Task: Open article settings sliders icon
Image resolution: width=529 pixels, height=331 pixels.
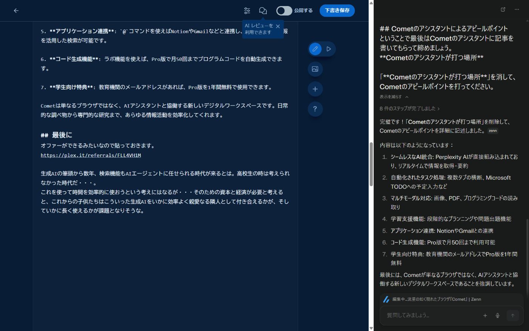Action: (247, 11)
